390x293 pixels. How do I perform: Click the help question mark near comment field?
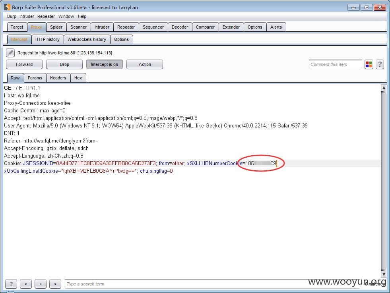380,64
